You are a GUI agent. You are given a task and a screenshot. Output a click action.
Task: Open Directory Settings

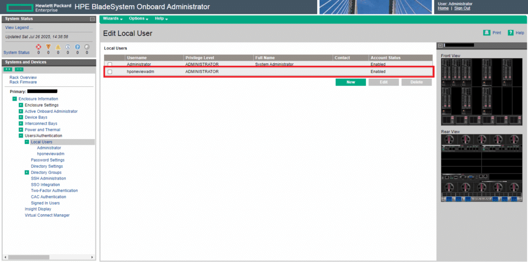(x=47, y=166)
